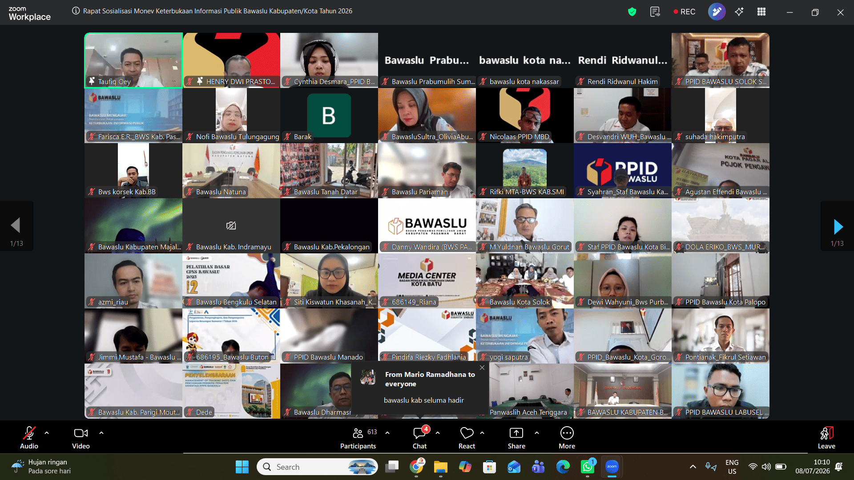Select the PPID Bawaslu Manado tile
This screenshot has width=854, height=480.
tap(329, 336)
